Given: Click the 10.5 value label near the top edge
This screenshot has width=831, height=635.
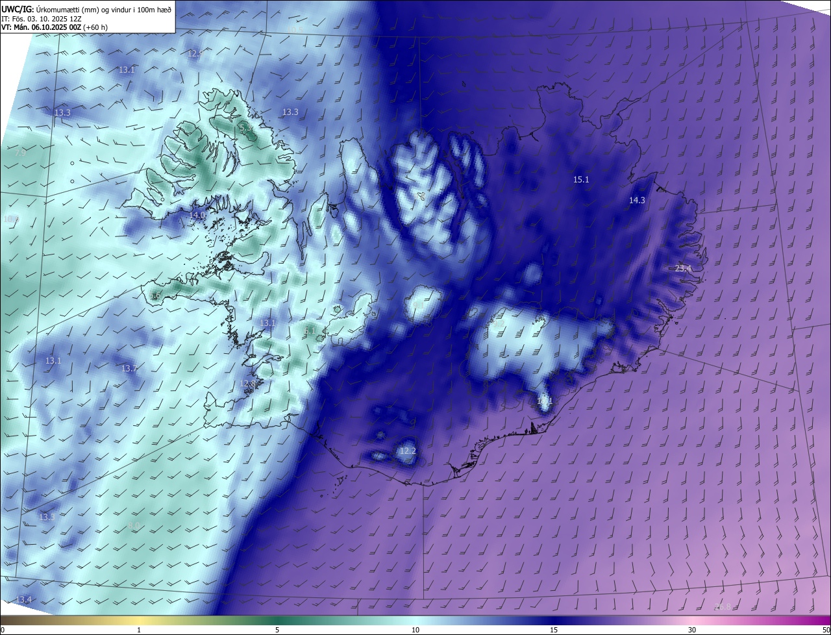Looking at the screenshot, I should 296,29.
